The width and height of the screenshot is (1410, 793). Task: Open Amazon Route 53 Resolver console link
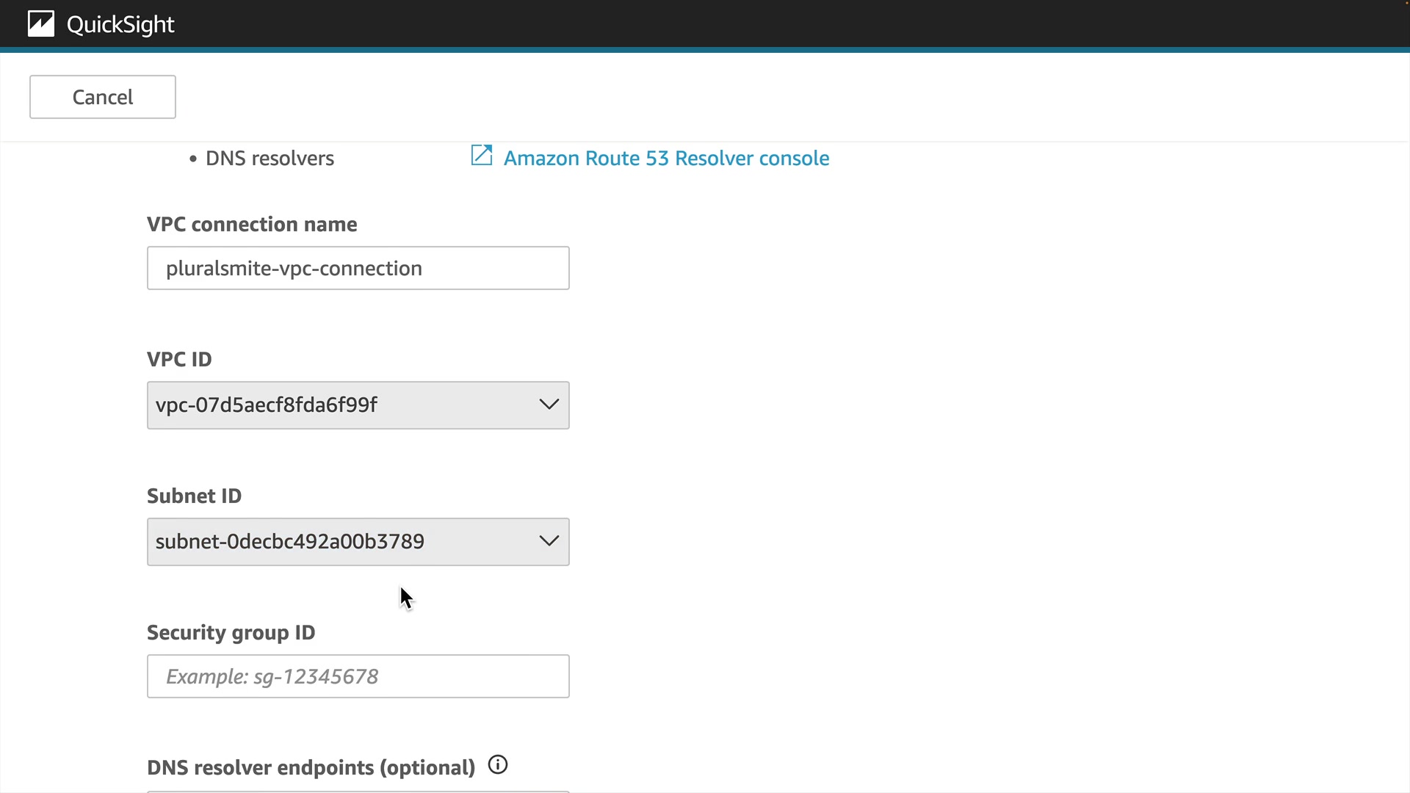666,158
